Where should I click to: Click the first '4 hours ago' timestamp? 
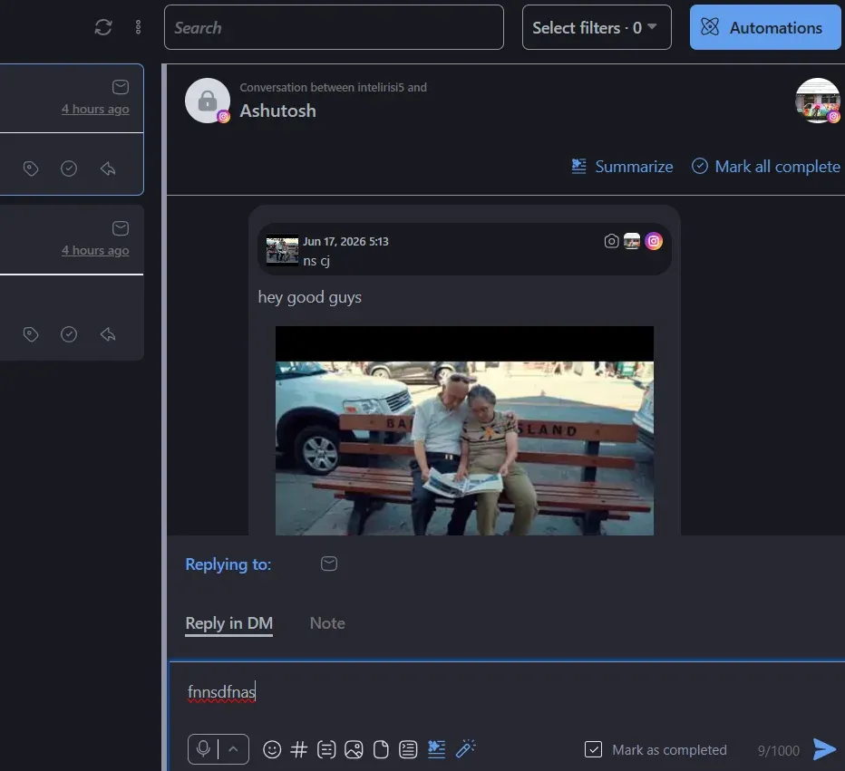tap(95, 110)
